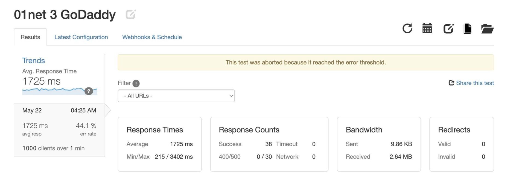Switch to the Results tab
The image size is (525, 177).
click(x=30, y=37)
